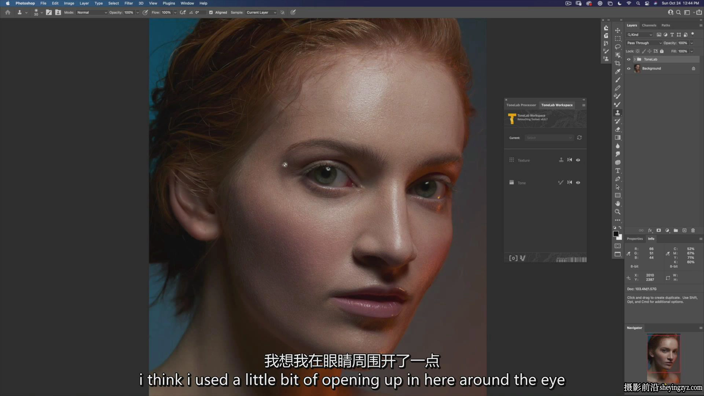This screenshot has width=704, height=396.
Task: Select the Clone Stamp tool
Action: [x=618, y=113]
